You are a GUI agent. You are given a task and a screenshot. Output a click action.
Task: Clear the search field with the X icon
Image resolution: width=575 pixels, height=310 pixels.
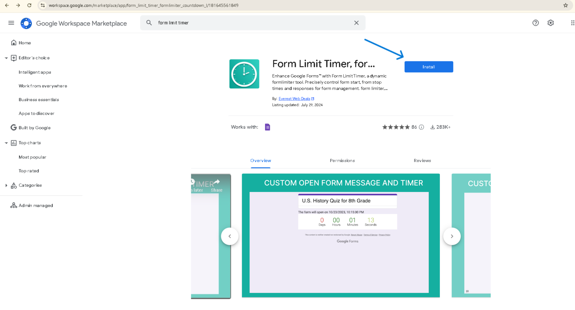(x=356, y=22)
